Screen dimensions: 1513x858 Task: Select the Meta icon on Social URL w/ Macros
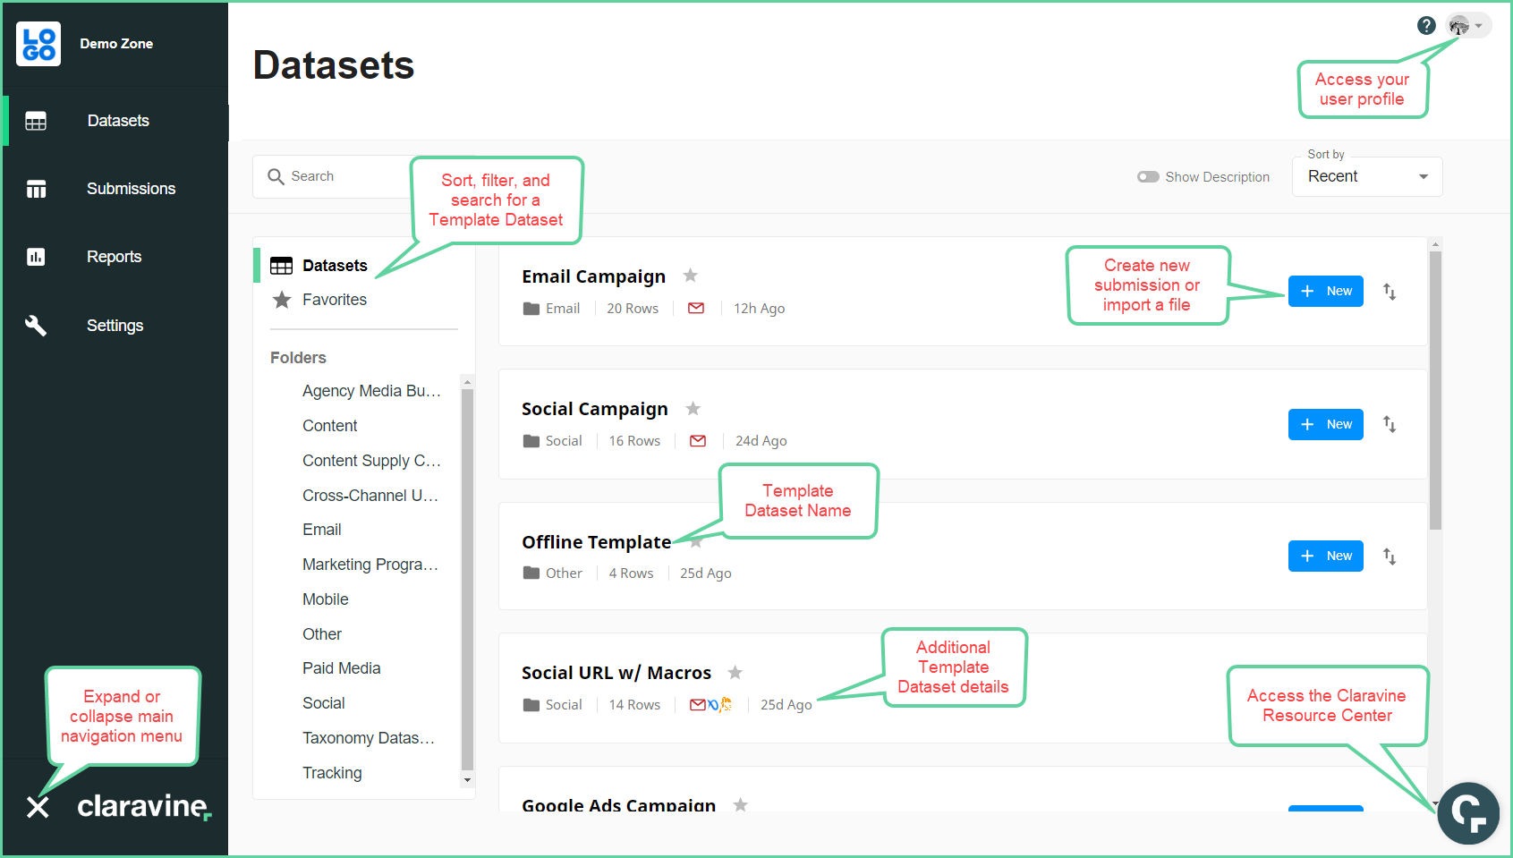click(x=713, y=705)
